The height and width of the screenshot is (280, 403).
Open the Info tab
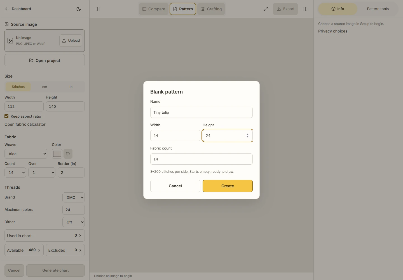coord(338,9)
